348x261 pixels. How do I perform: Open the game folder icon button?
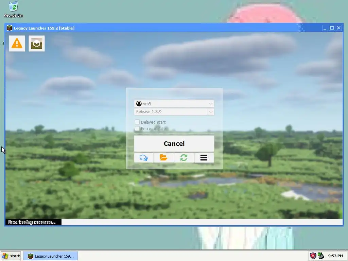coord(164,158)
